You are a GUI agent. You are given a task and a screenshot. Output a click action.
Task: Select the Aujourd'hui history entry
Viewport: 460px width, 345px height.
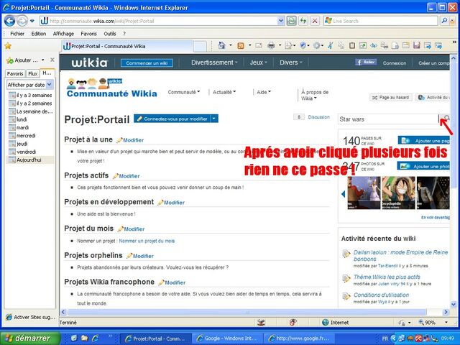(29, 160)
